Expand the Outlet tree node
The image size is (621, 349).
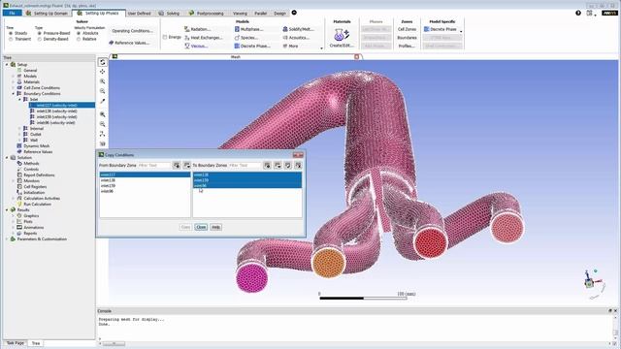click(19, 134)
